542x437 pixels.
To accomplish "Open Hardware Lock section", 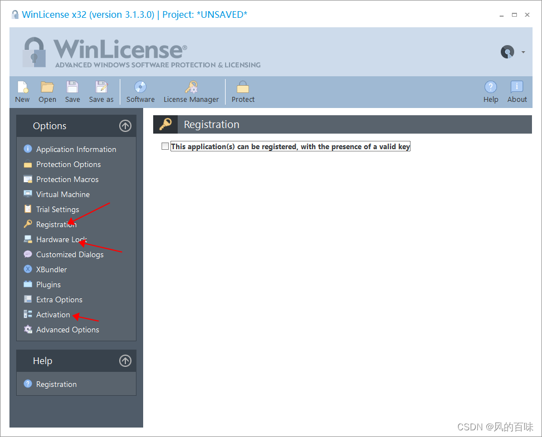I will (61, 239).
